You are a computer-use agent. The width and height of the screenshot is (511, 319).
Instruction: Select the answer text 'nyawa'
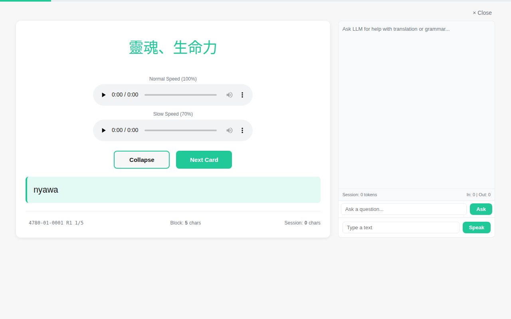46,190
